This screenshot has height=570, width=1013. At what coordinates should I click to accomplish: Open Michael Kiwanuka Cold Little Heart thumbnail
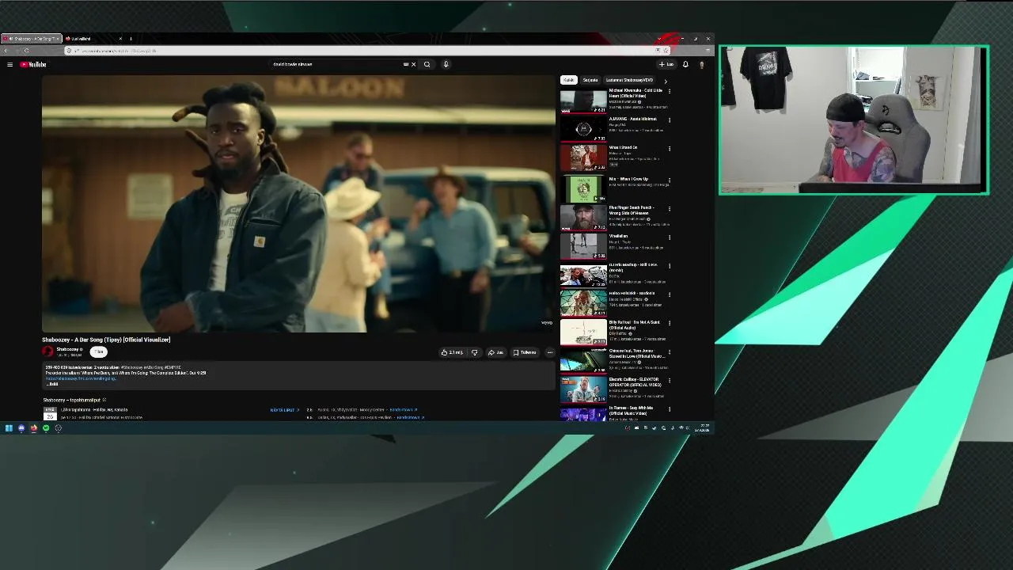(x=583, y=101)
